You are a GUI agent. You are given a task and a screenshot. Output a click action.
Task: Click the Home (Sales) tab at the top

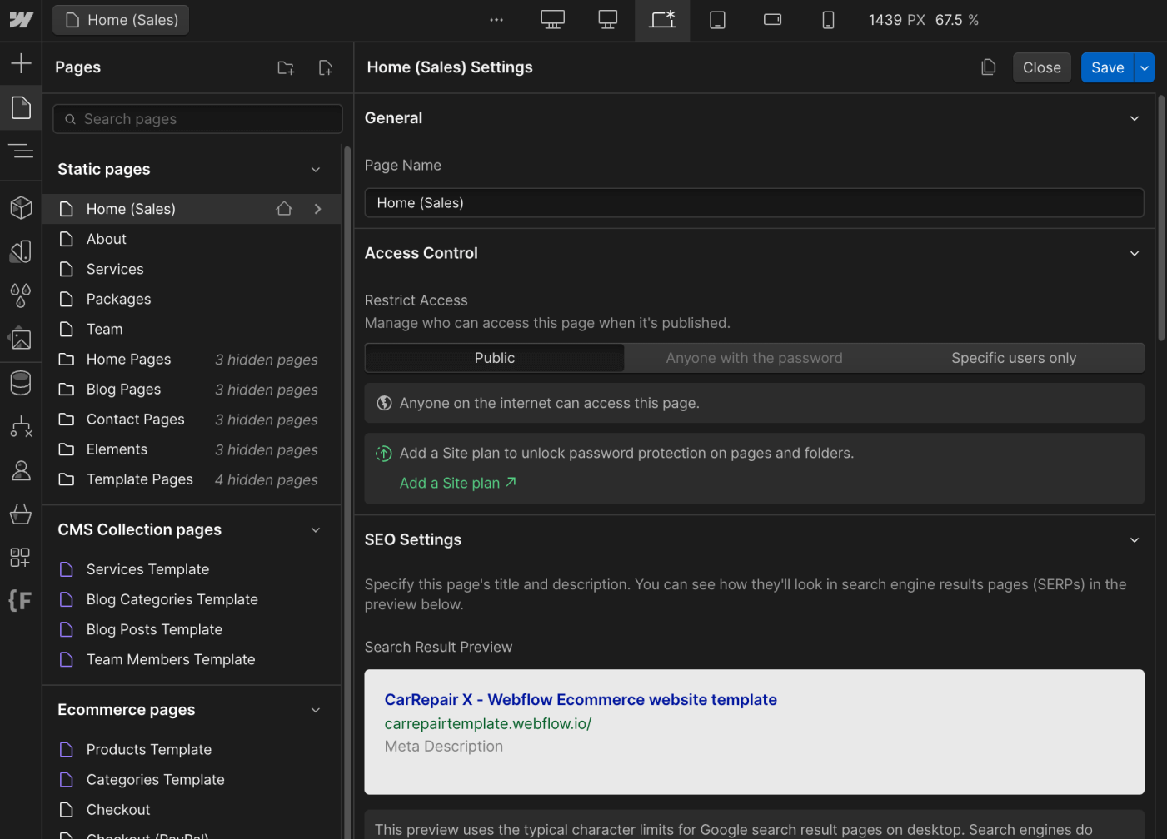[x=120, y=19]
